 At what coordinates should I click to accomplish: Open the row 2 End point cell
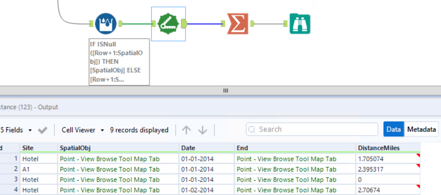(x=295, y=170)
